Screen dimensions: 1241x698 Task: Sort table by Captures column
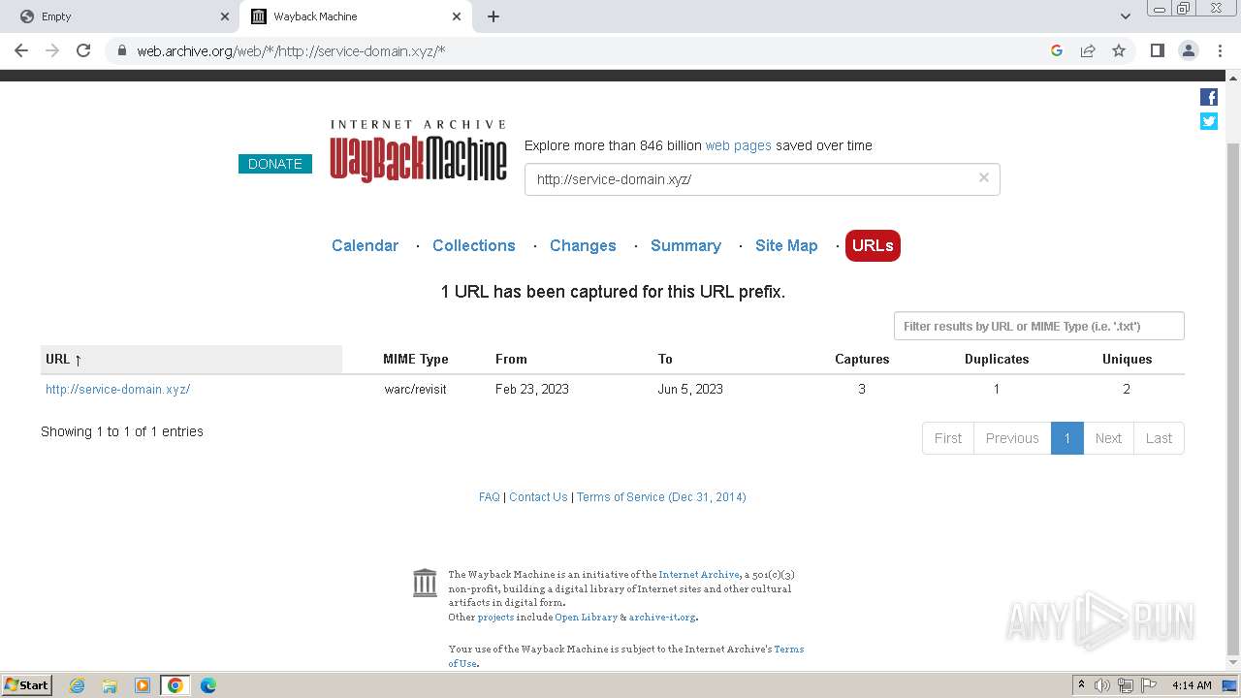click(862, 359)
